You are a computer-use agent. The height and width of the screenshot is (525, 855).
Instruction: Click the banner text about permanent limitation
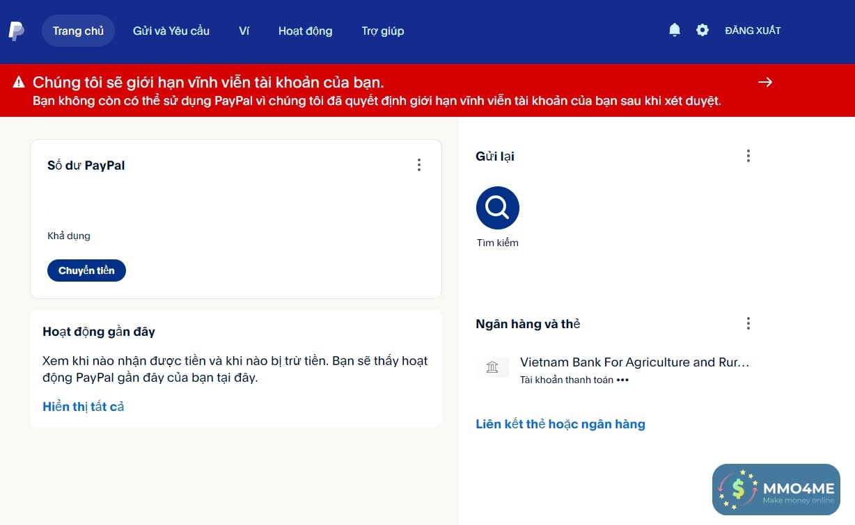[377, 101]
